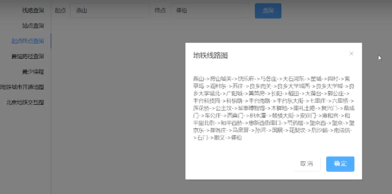Click the 终点 label text
The height and width of the screenshot is (194, 392).
point(160,10)
